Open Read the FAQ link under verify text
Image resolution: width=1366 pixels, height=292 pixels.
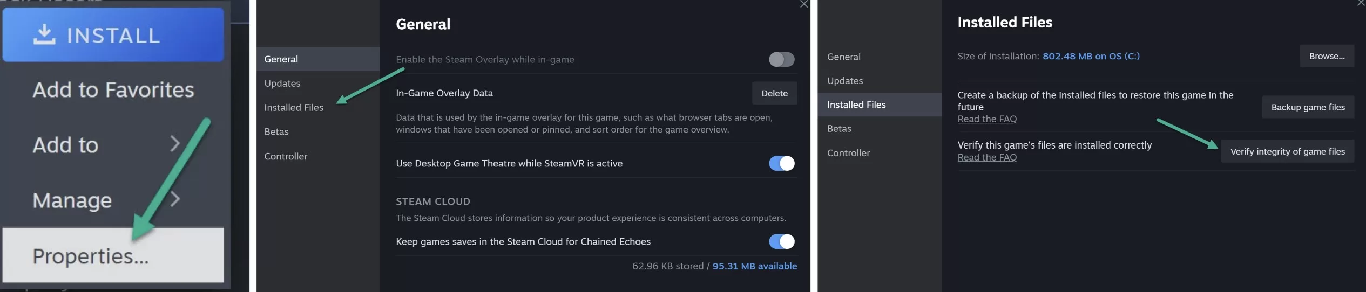[x=987, y=157]
